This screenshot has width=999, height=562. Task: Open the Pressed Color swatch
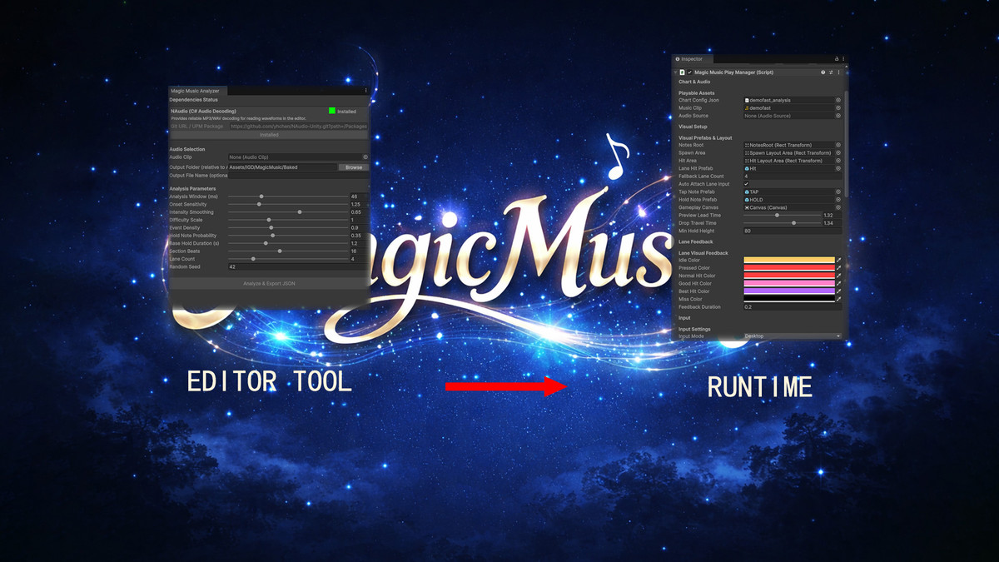coord(789,268)
